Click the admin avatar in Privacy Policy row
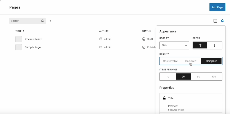The width and height of the screenshot is (230, 114). pos(101,39)
